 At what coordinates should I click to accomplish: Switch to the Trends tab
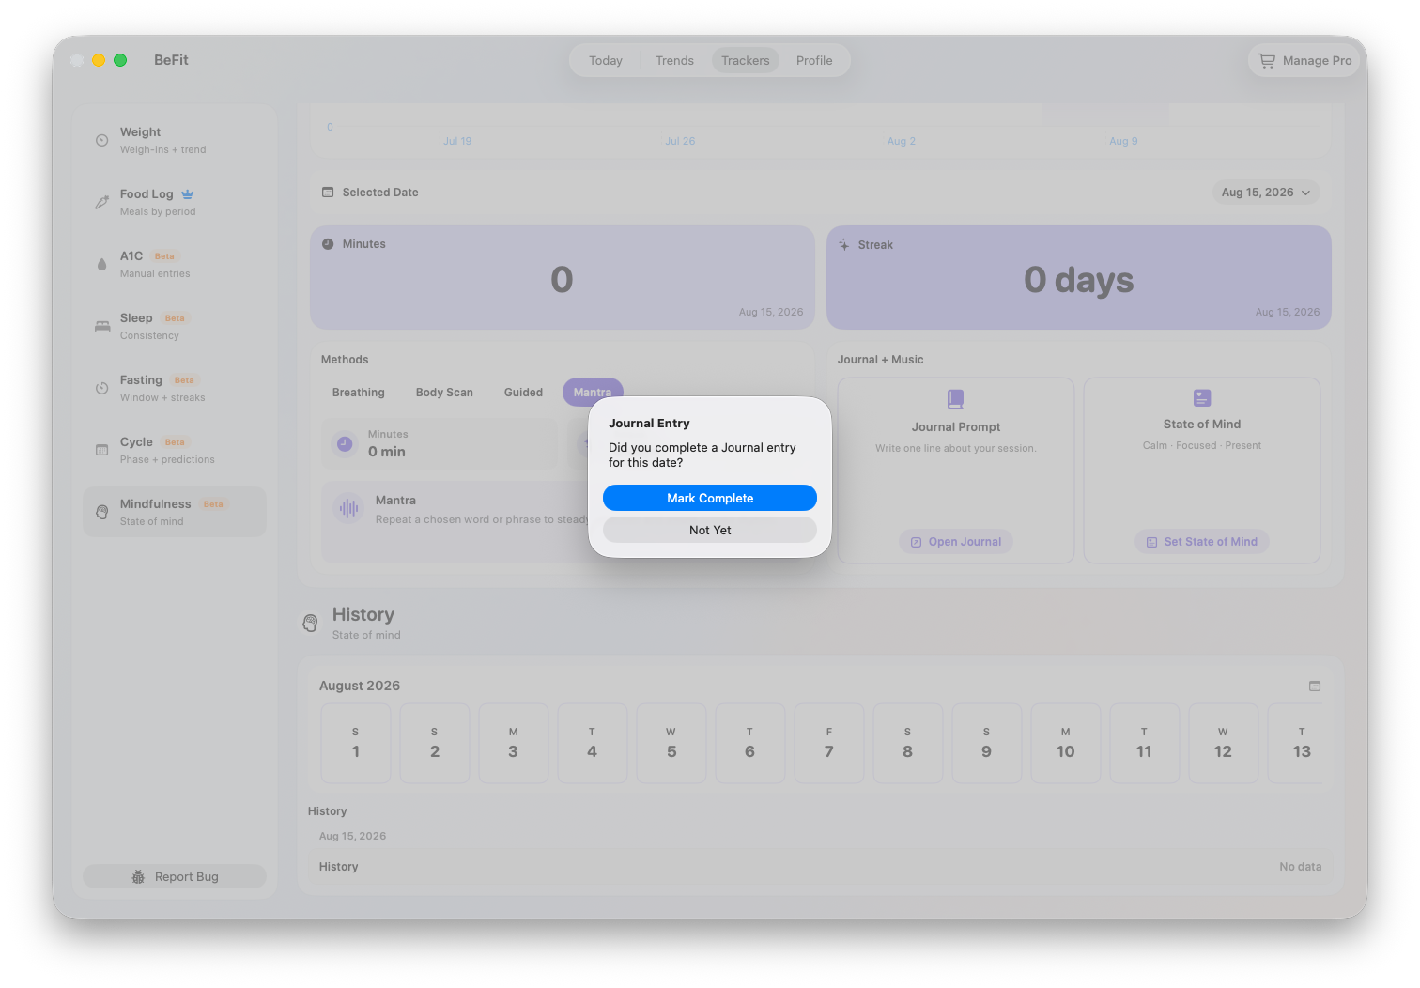[674, 61]
